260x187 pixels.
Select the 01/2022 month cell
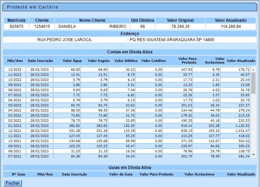15,125
